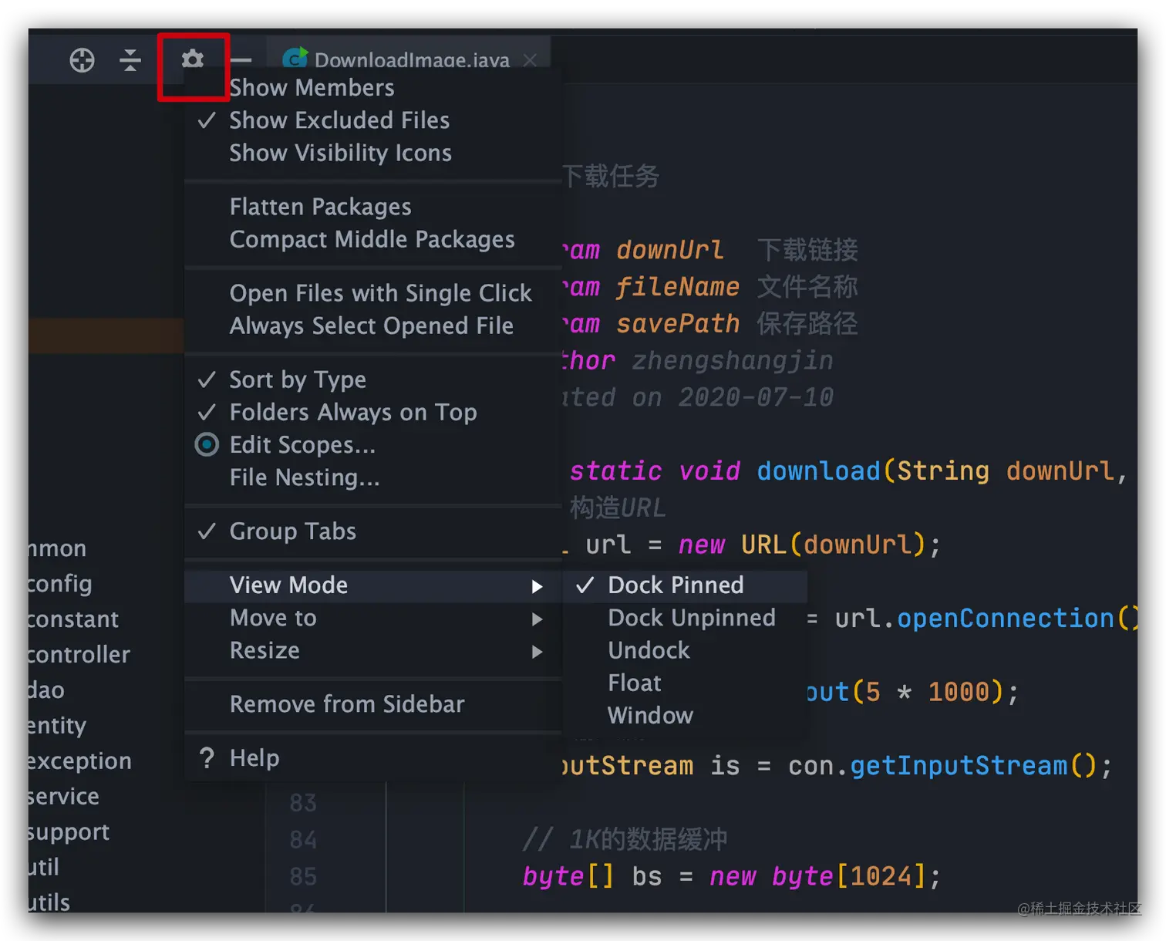Open the gear settings icon in project panel
The image size is (1166, 941).
click(193, 59)
